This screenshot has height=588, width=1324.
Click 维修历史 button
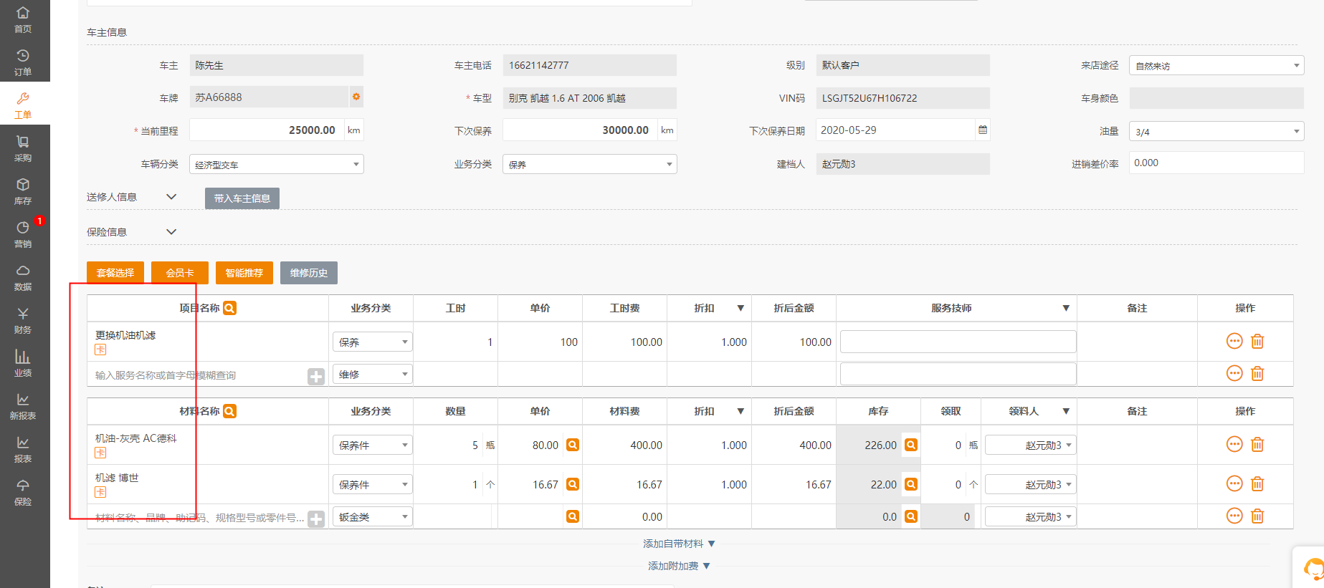309,273
